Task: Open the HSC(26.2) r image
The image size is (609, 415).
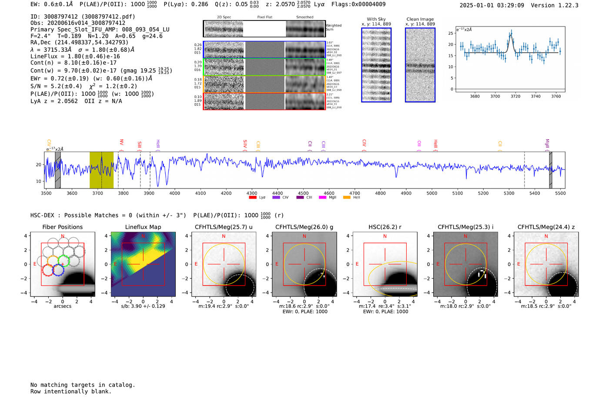Action: click(385, 264)
